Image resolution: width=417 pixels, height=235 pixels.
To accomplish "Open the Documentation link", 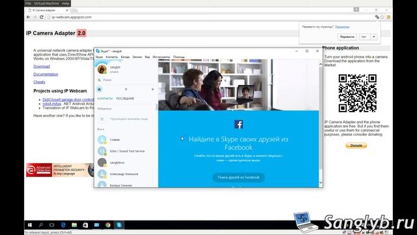I will click(46, 74).
